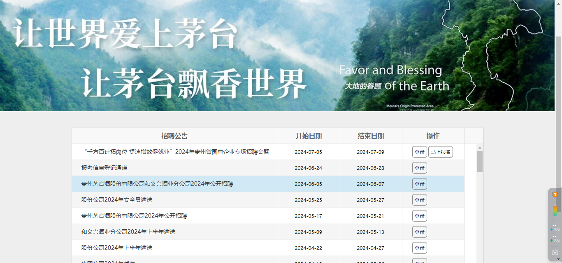Click 登录 for the 千方百计拓岗位 row
Image resolution: width=562 pixels, height=263 pixels.
point(420,152)
